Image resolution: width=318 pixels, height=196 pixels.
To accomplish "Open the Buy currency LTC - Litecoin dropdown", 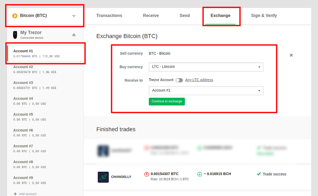I will coord(206,67).
